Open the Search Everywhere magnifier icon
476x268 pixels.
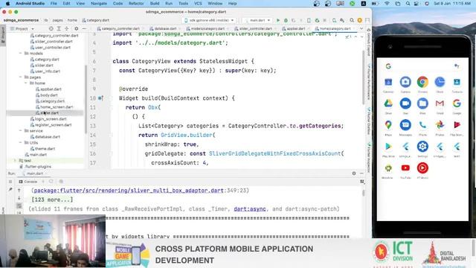point(352,20)
